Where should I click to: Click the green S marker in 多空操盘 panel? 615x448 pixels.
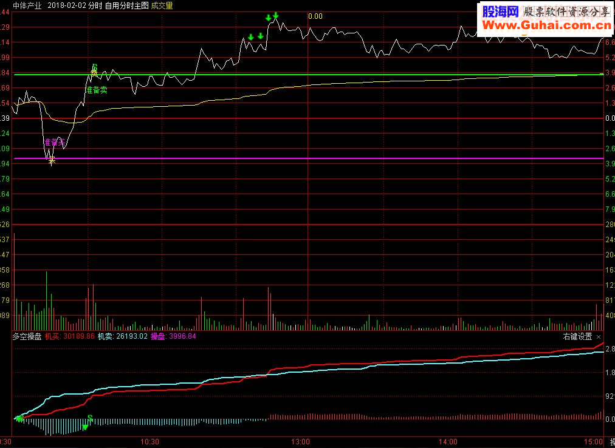(x=90, y=419)
